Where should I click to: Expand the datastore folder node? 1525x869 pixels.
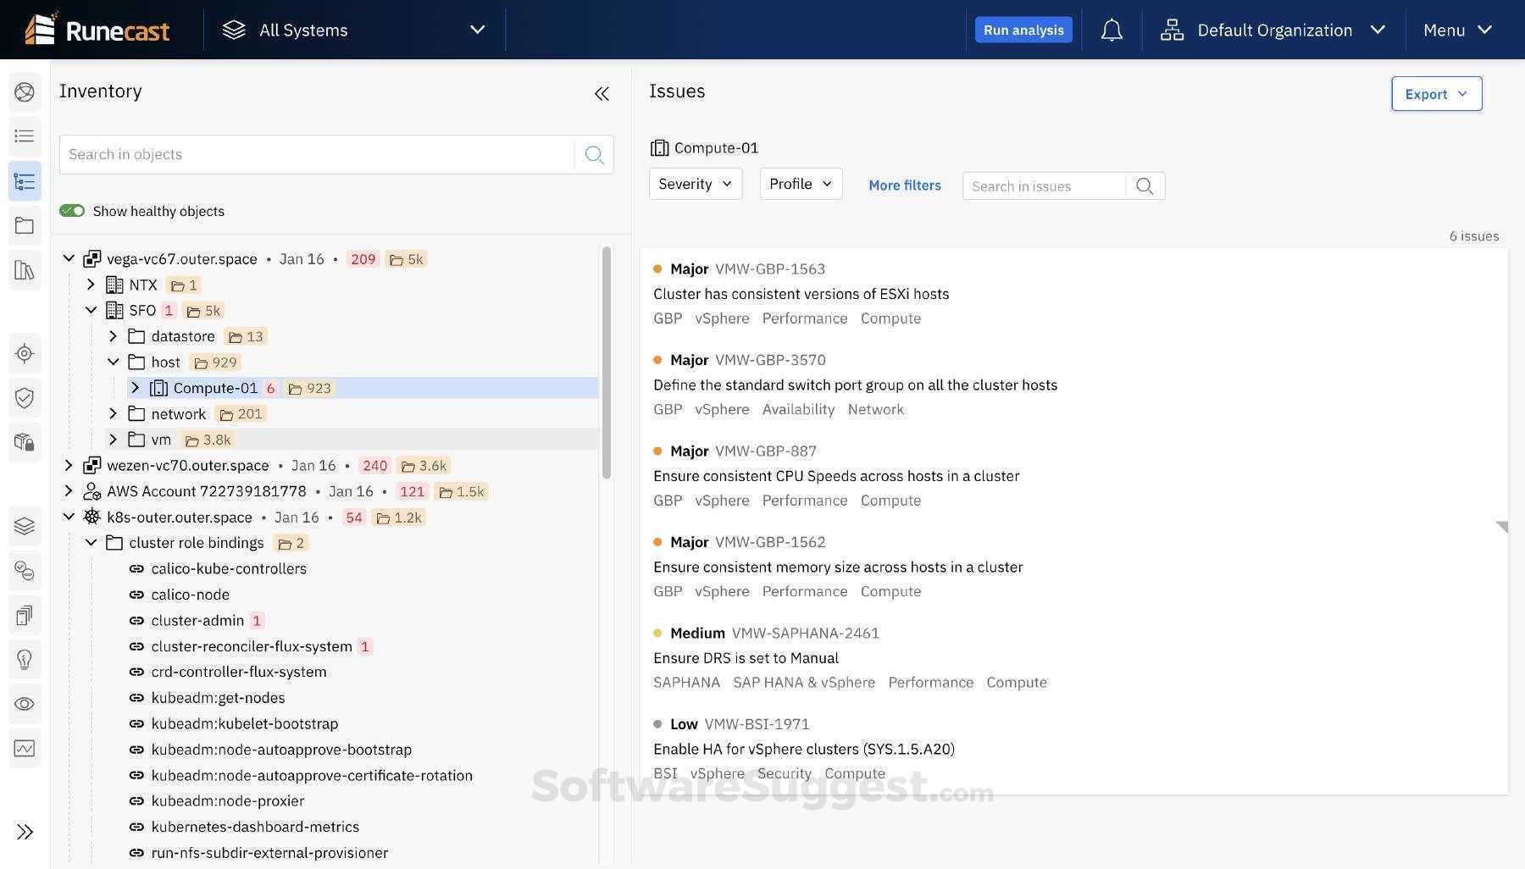tap(113, 336)
